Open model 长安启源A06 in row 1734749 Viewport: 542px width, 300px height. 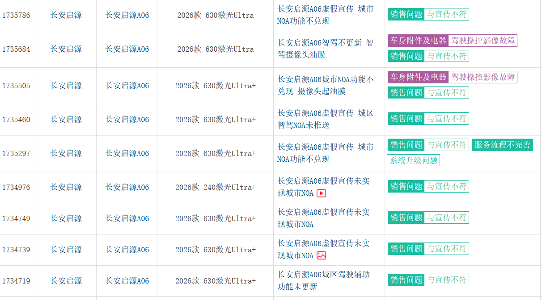tap(127, 218)
